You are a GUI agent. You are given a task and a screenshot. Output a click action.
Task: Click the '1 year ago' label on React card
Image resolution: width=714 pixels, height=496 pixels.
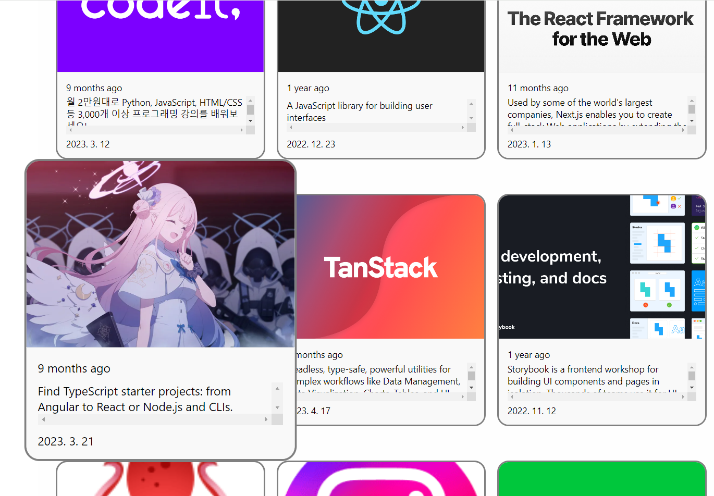(x=308, y=88)
